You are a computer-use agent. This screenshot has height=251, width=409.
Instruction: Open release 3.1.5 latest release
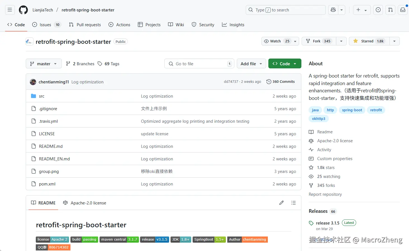[x=328, y=223]
